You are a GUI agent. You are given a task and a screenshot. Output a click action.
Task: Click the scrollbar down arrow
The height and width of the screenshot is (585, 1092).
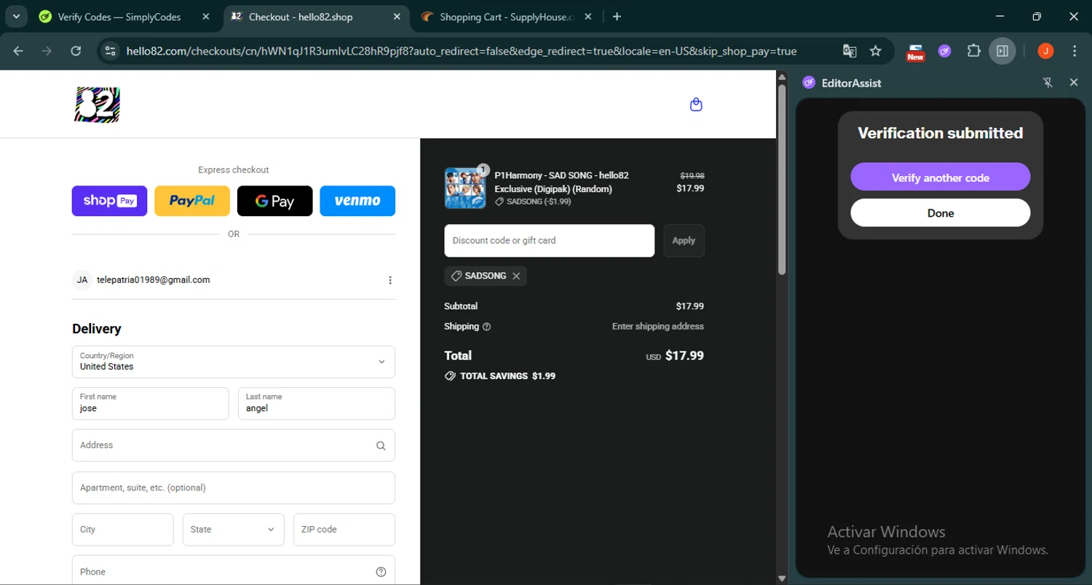coord(782,578)
